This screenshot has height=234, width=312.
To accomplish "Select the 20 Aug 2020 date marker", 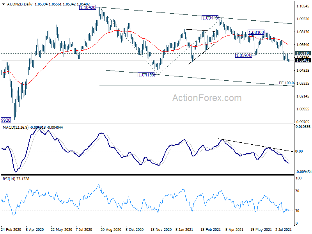I will pos(111,229).
